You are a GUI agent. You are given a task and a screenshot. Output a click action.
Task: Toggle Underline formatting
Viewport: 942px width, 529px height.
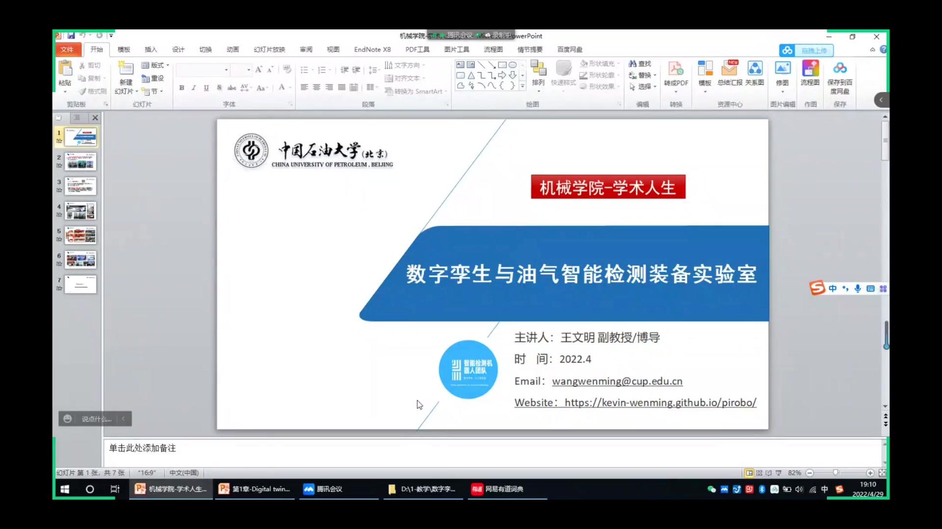click(206, 88)
